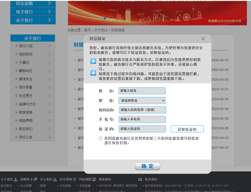Screen dimensions: 251x192
Task: Click the 获取验证码 button
Action: tap(187, 129)
